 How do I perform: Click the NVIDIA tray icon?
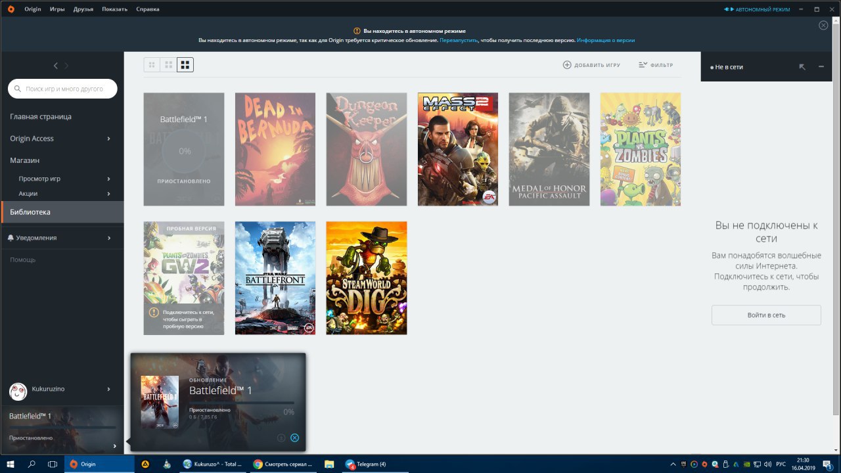pos(746,464)
